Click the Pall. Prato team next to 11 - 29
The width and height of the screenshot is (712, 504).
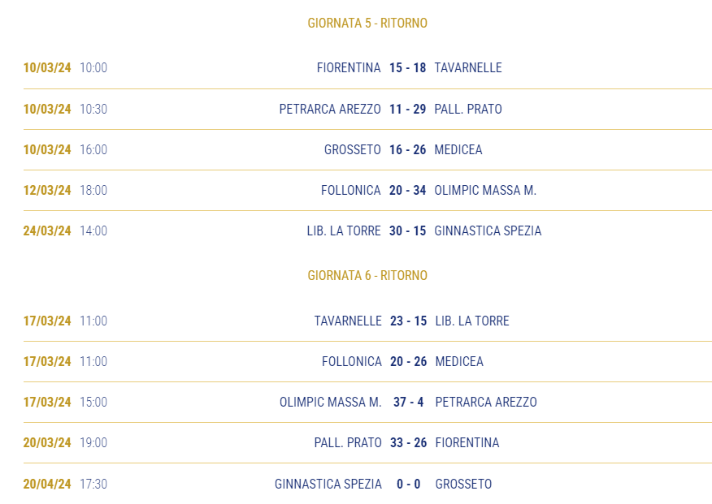468,110
